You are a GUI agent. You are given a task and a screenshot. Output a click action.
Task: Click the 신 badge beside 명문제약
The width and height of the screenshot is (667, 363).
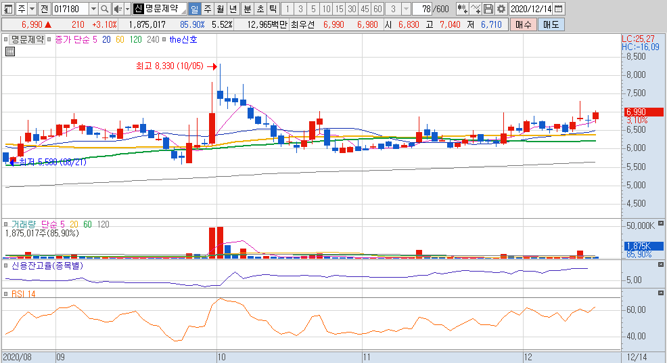click(138, 9)
